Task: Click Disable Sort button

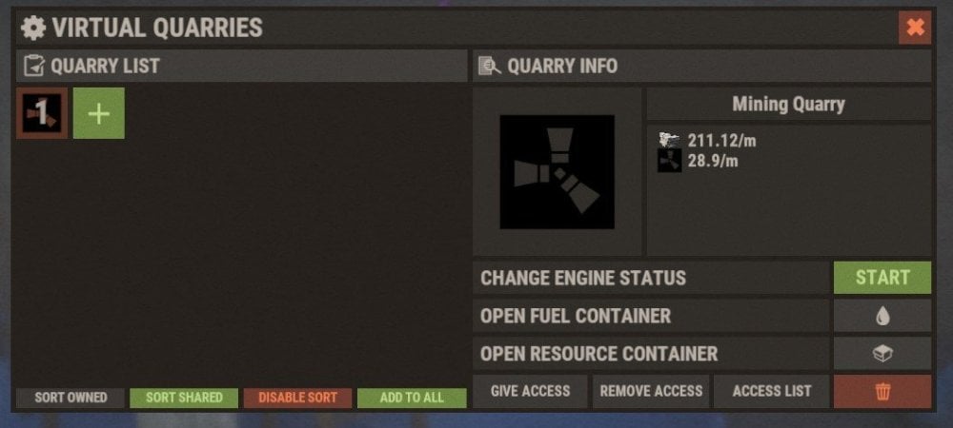Action: tap(297, 398)
